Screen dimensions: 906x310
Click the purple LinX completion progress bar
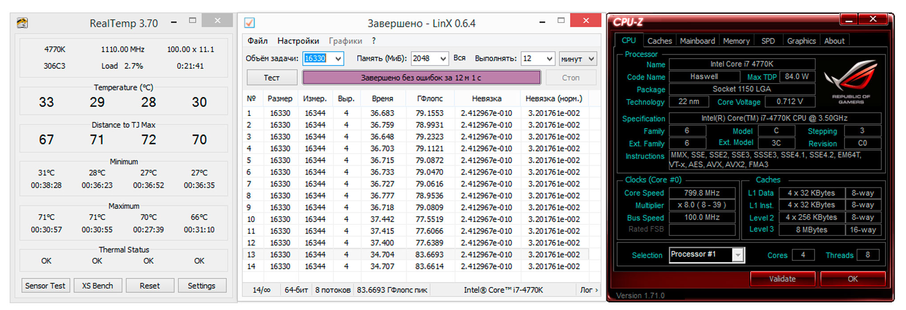click(x=421, y=78)
